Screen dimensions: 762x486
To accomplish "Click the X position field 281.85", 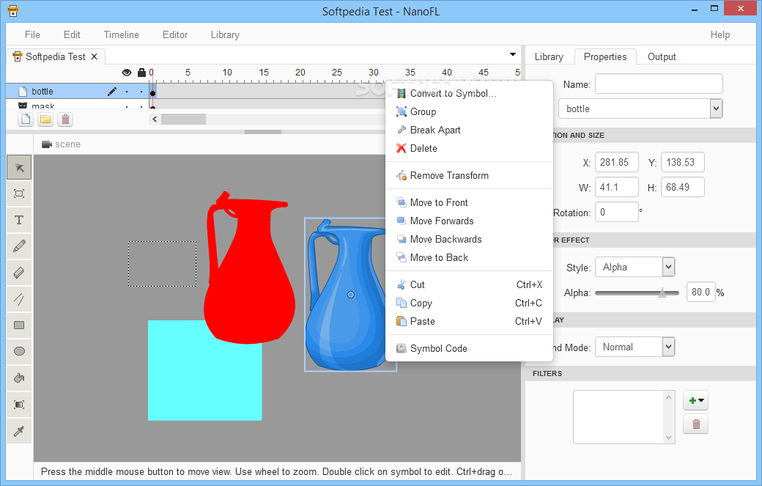I will pos(617,162).
